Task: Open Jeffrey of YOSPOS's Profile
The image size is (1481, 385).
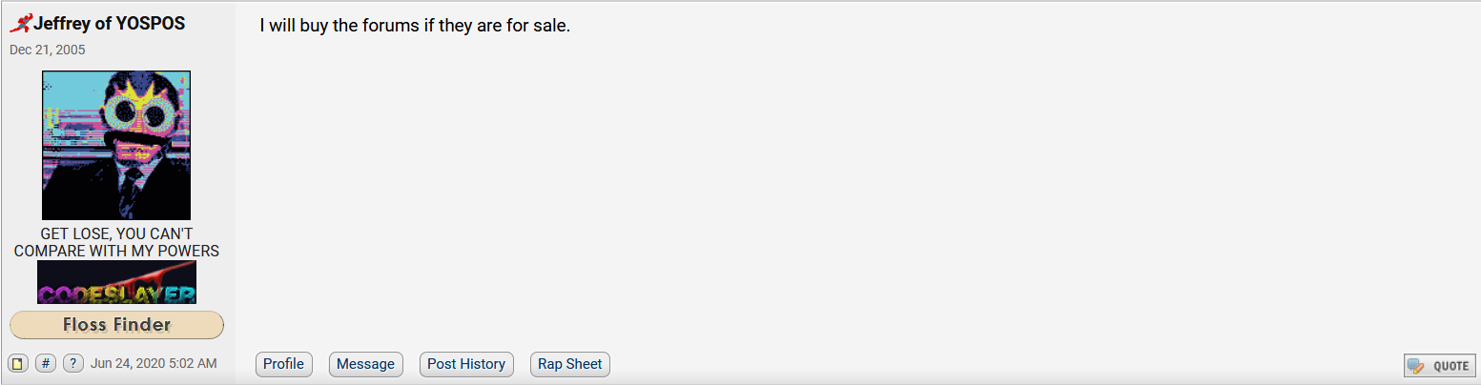Action: pyautogui.click(x=283, y=364)
